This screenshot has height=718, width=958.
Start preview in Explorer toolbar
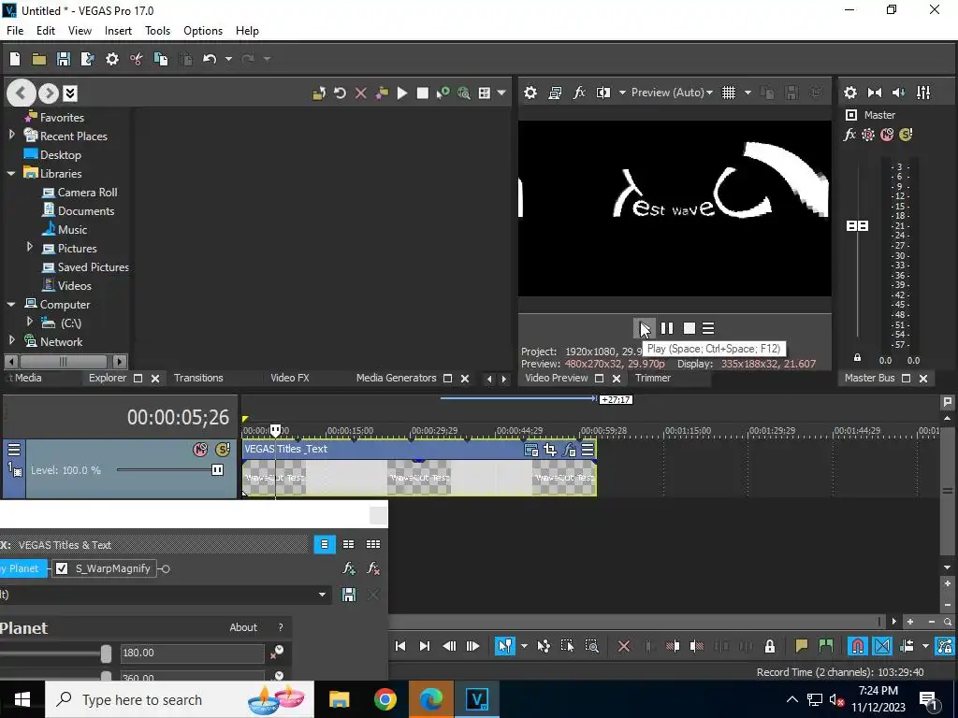pyautogui.click(x=402, y=93)
